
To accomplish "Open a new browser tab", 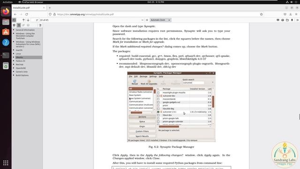I will pos(50,8).
